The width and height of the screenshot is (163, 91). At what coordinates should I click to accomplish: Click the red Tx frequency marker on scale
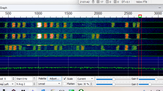pyautogui.click(x=140, y=15)
